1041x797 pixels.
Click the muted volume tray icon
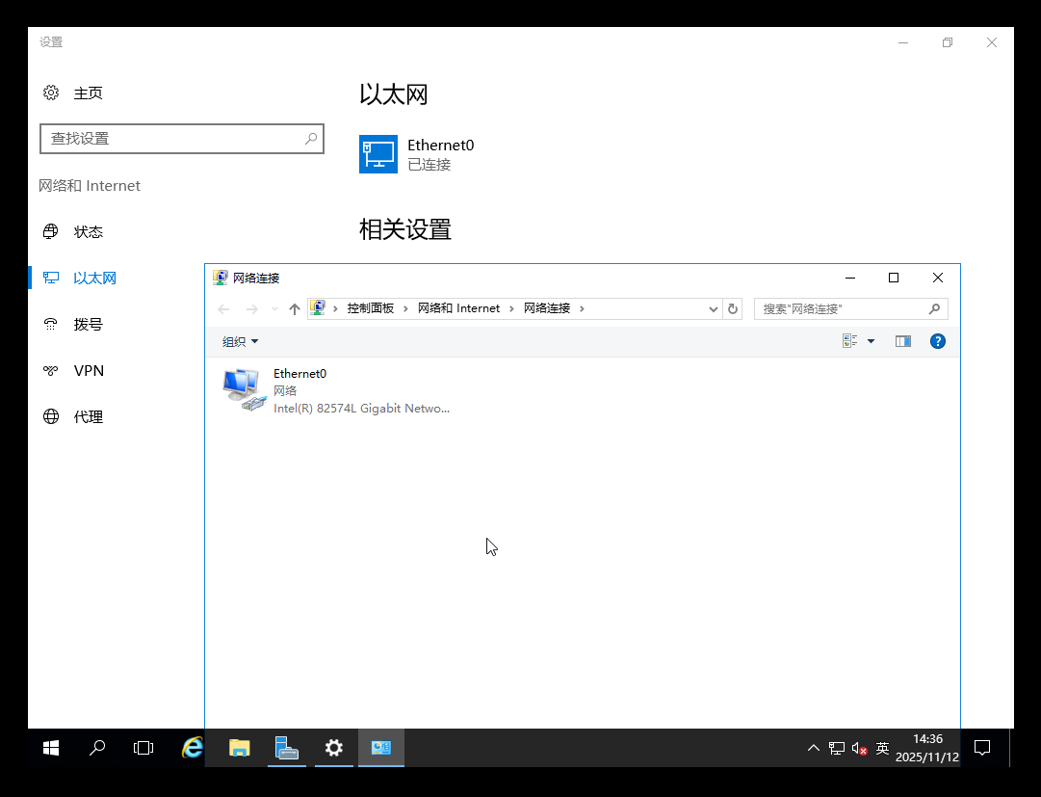(x=859, y=749)
